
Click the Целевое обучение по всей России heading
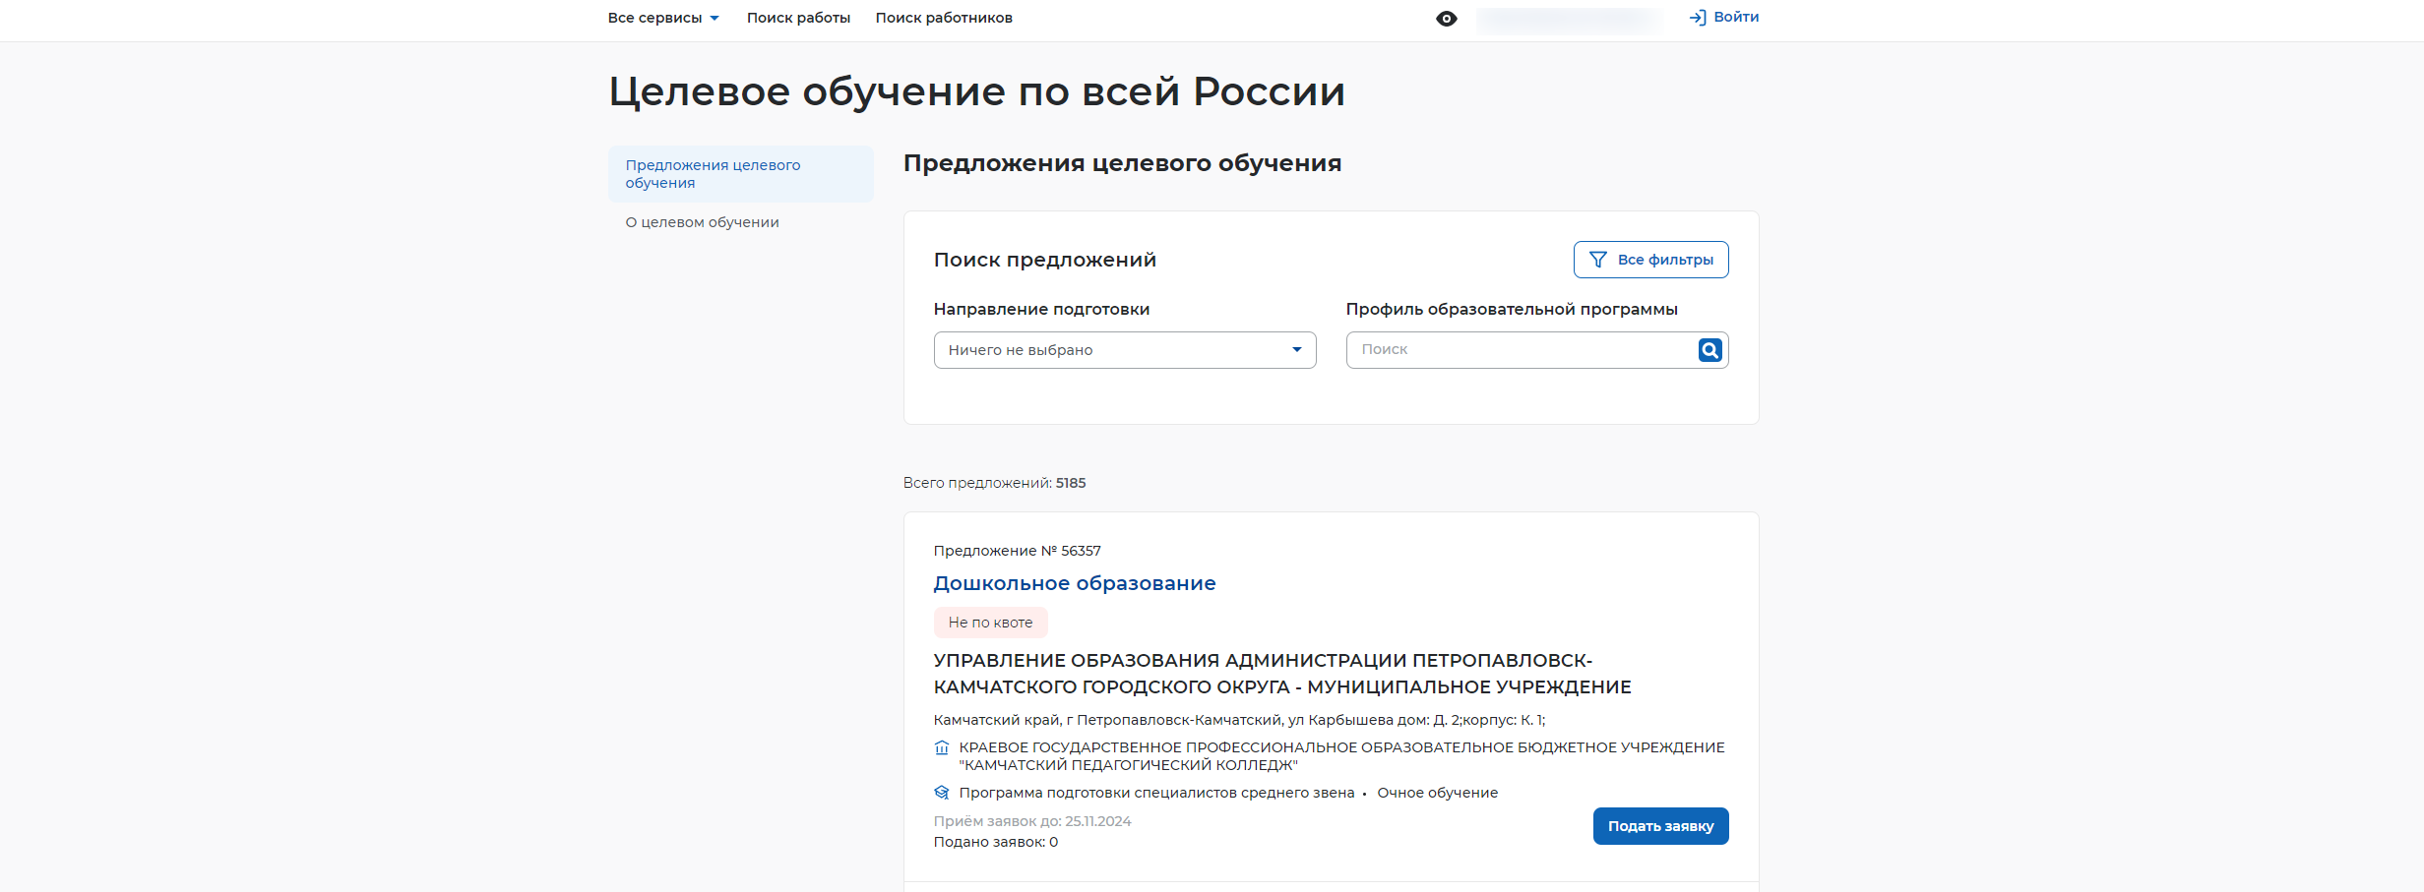[976, 91]
